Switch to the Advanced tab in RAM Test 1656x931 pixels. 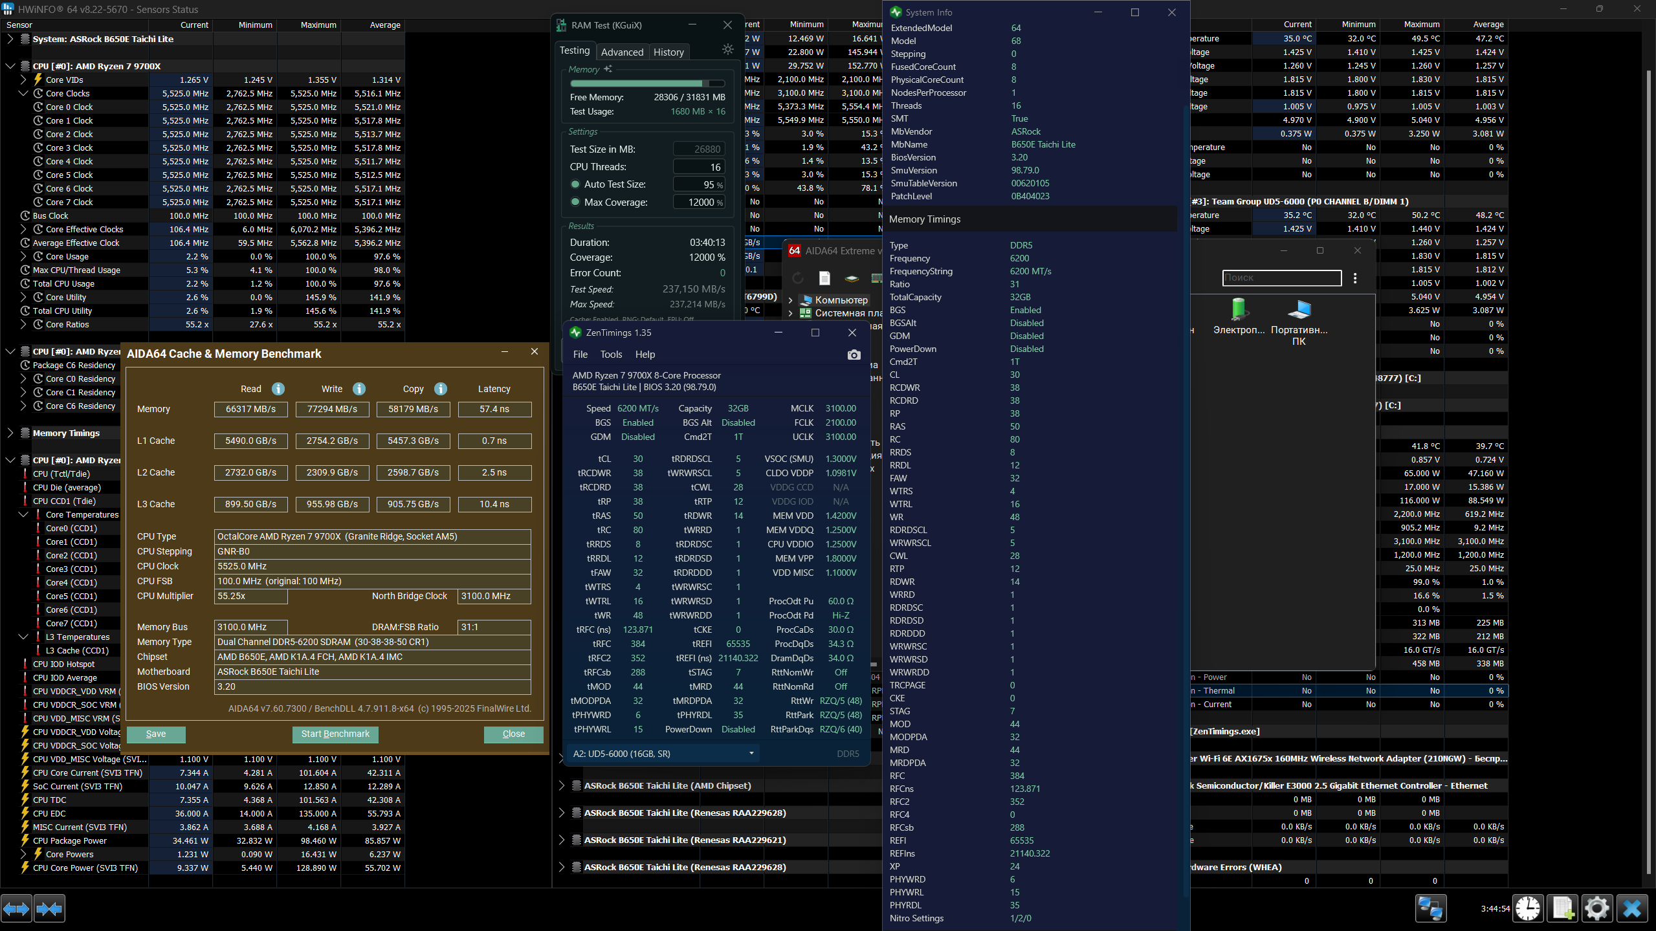622,52
